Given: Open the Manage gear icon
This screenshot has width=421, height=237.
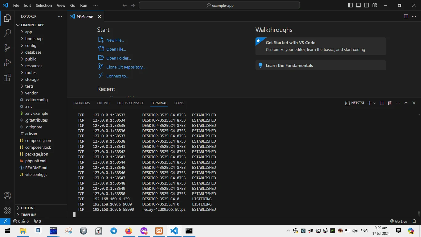Looking at the screenshot, I should point(7,210).
